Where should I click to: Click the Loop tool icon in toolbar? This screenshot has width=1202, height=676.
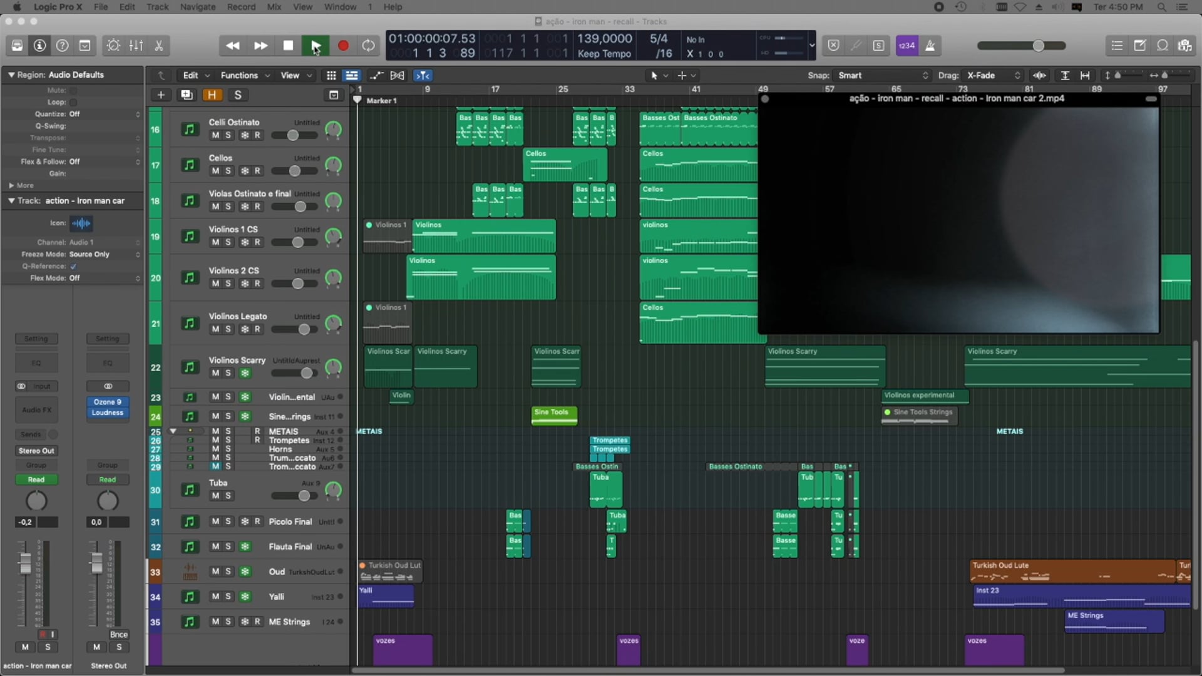point(368,46)
